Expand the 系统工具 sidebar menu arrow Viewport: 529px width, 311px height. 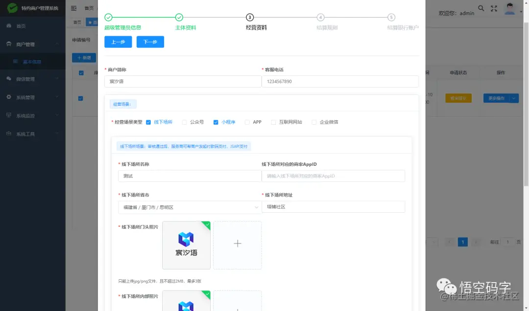[x=57, y=134]
